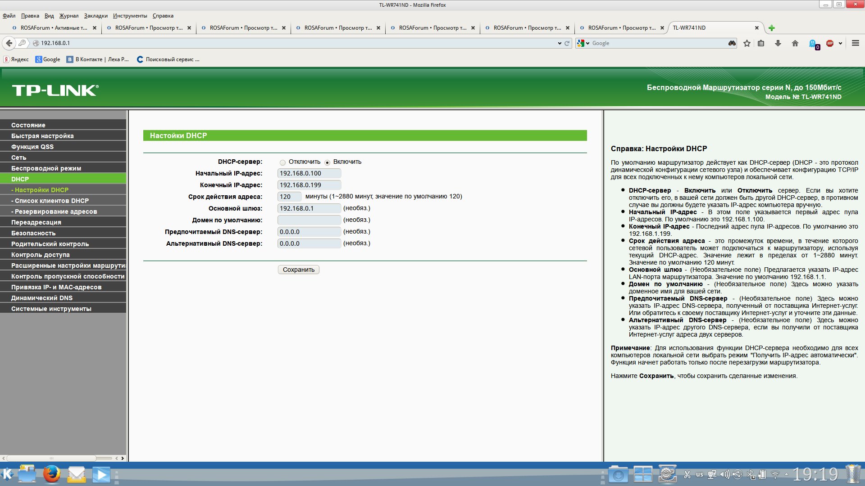Viewport: 865px width, 486px height.
Task: Click the volume icon in system tray
Action: [724, 474]
